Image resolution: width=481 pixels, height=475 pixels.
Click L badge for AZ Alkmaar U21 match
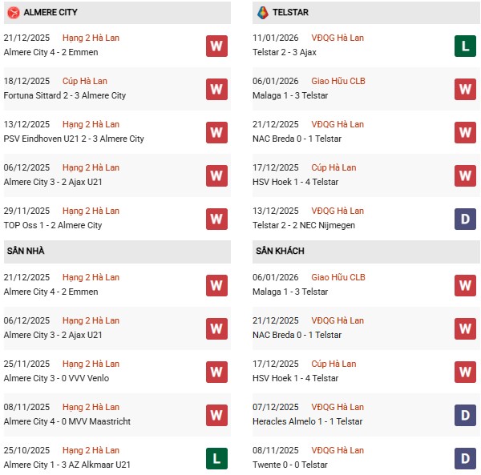coord(216,459)
